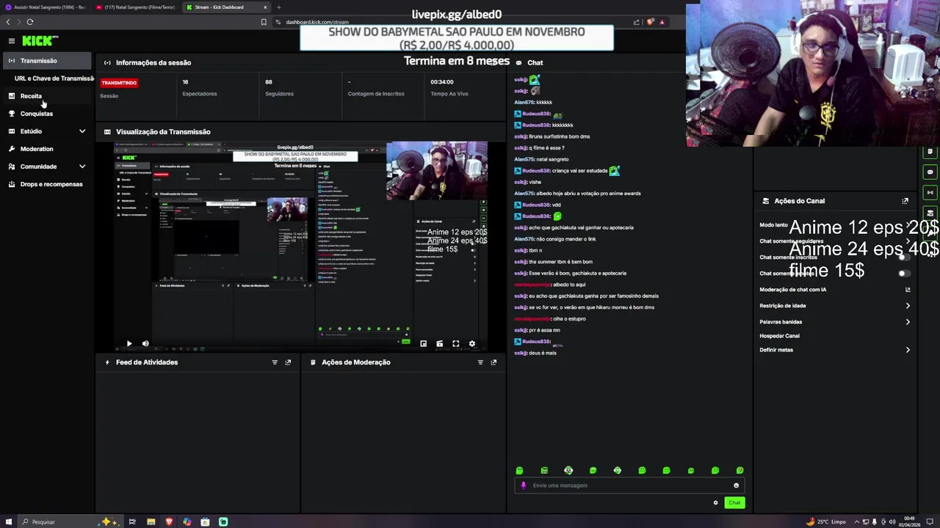The image size is (940, 528).
Task: Expand Restrição de idade options
Action: click(x=908, y=306)
